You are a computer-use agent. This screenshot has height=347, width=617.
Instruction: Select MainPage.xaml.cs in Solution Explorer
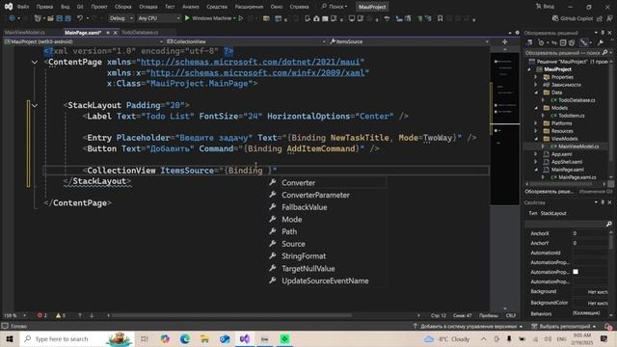(577, 177)
